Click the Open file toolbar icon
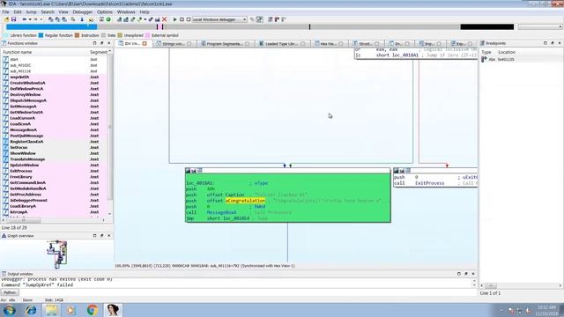564x317 pixels. pyautogui.click(x=6, y=19)
